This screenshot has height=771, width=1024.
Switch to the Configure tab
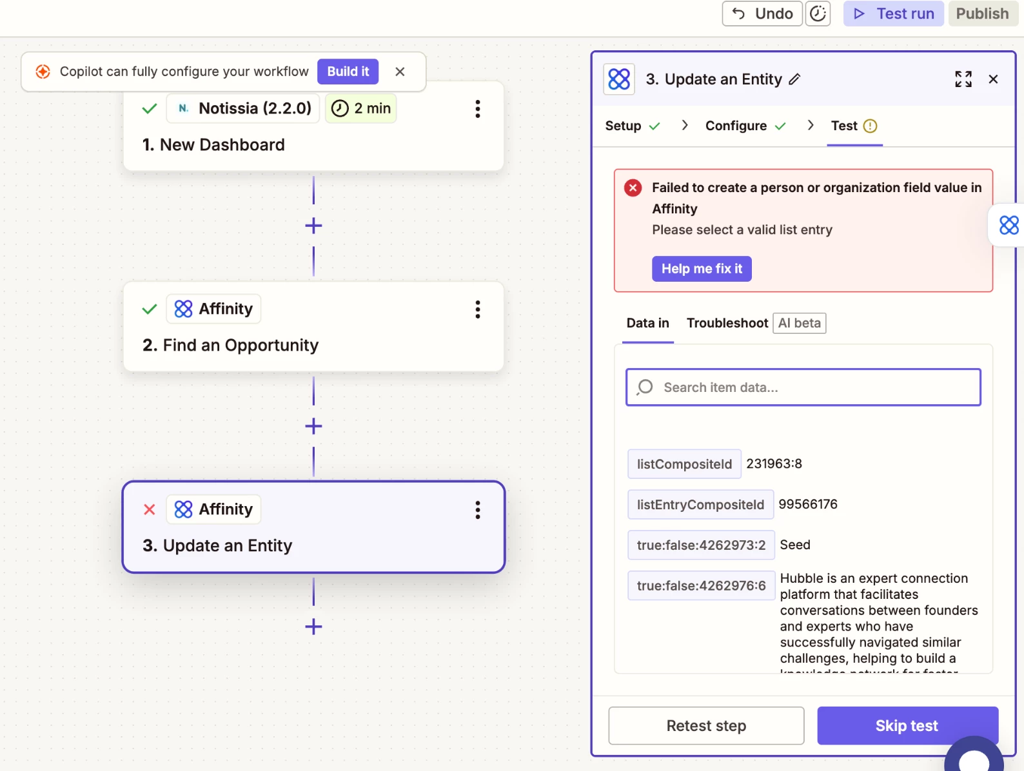point(745,126)
